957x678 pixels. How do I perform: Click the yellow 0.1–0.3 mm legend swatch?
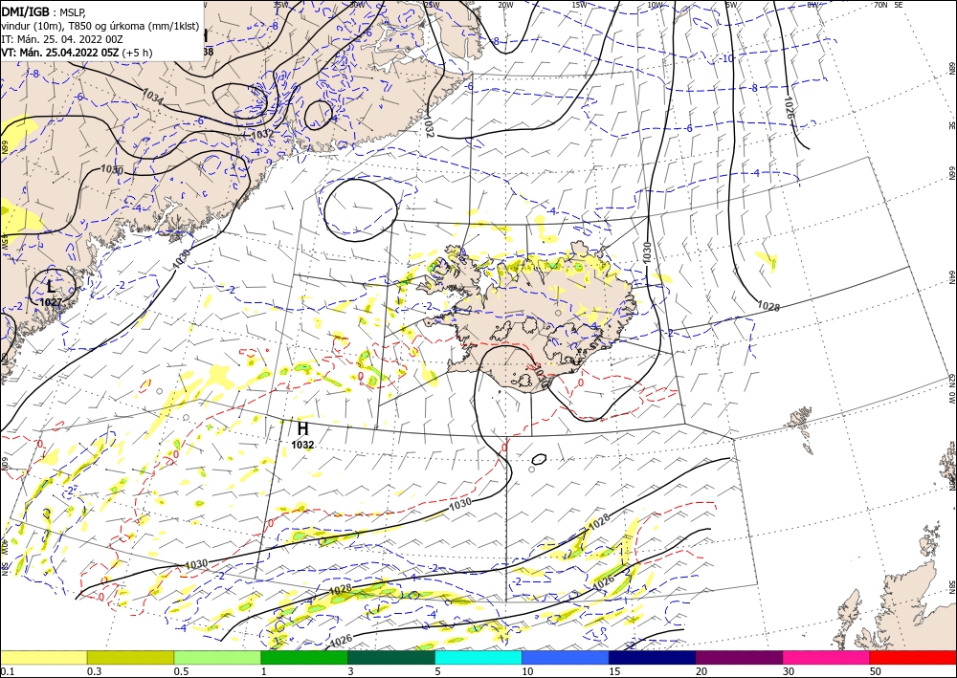tap(43, 657)
